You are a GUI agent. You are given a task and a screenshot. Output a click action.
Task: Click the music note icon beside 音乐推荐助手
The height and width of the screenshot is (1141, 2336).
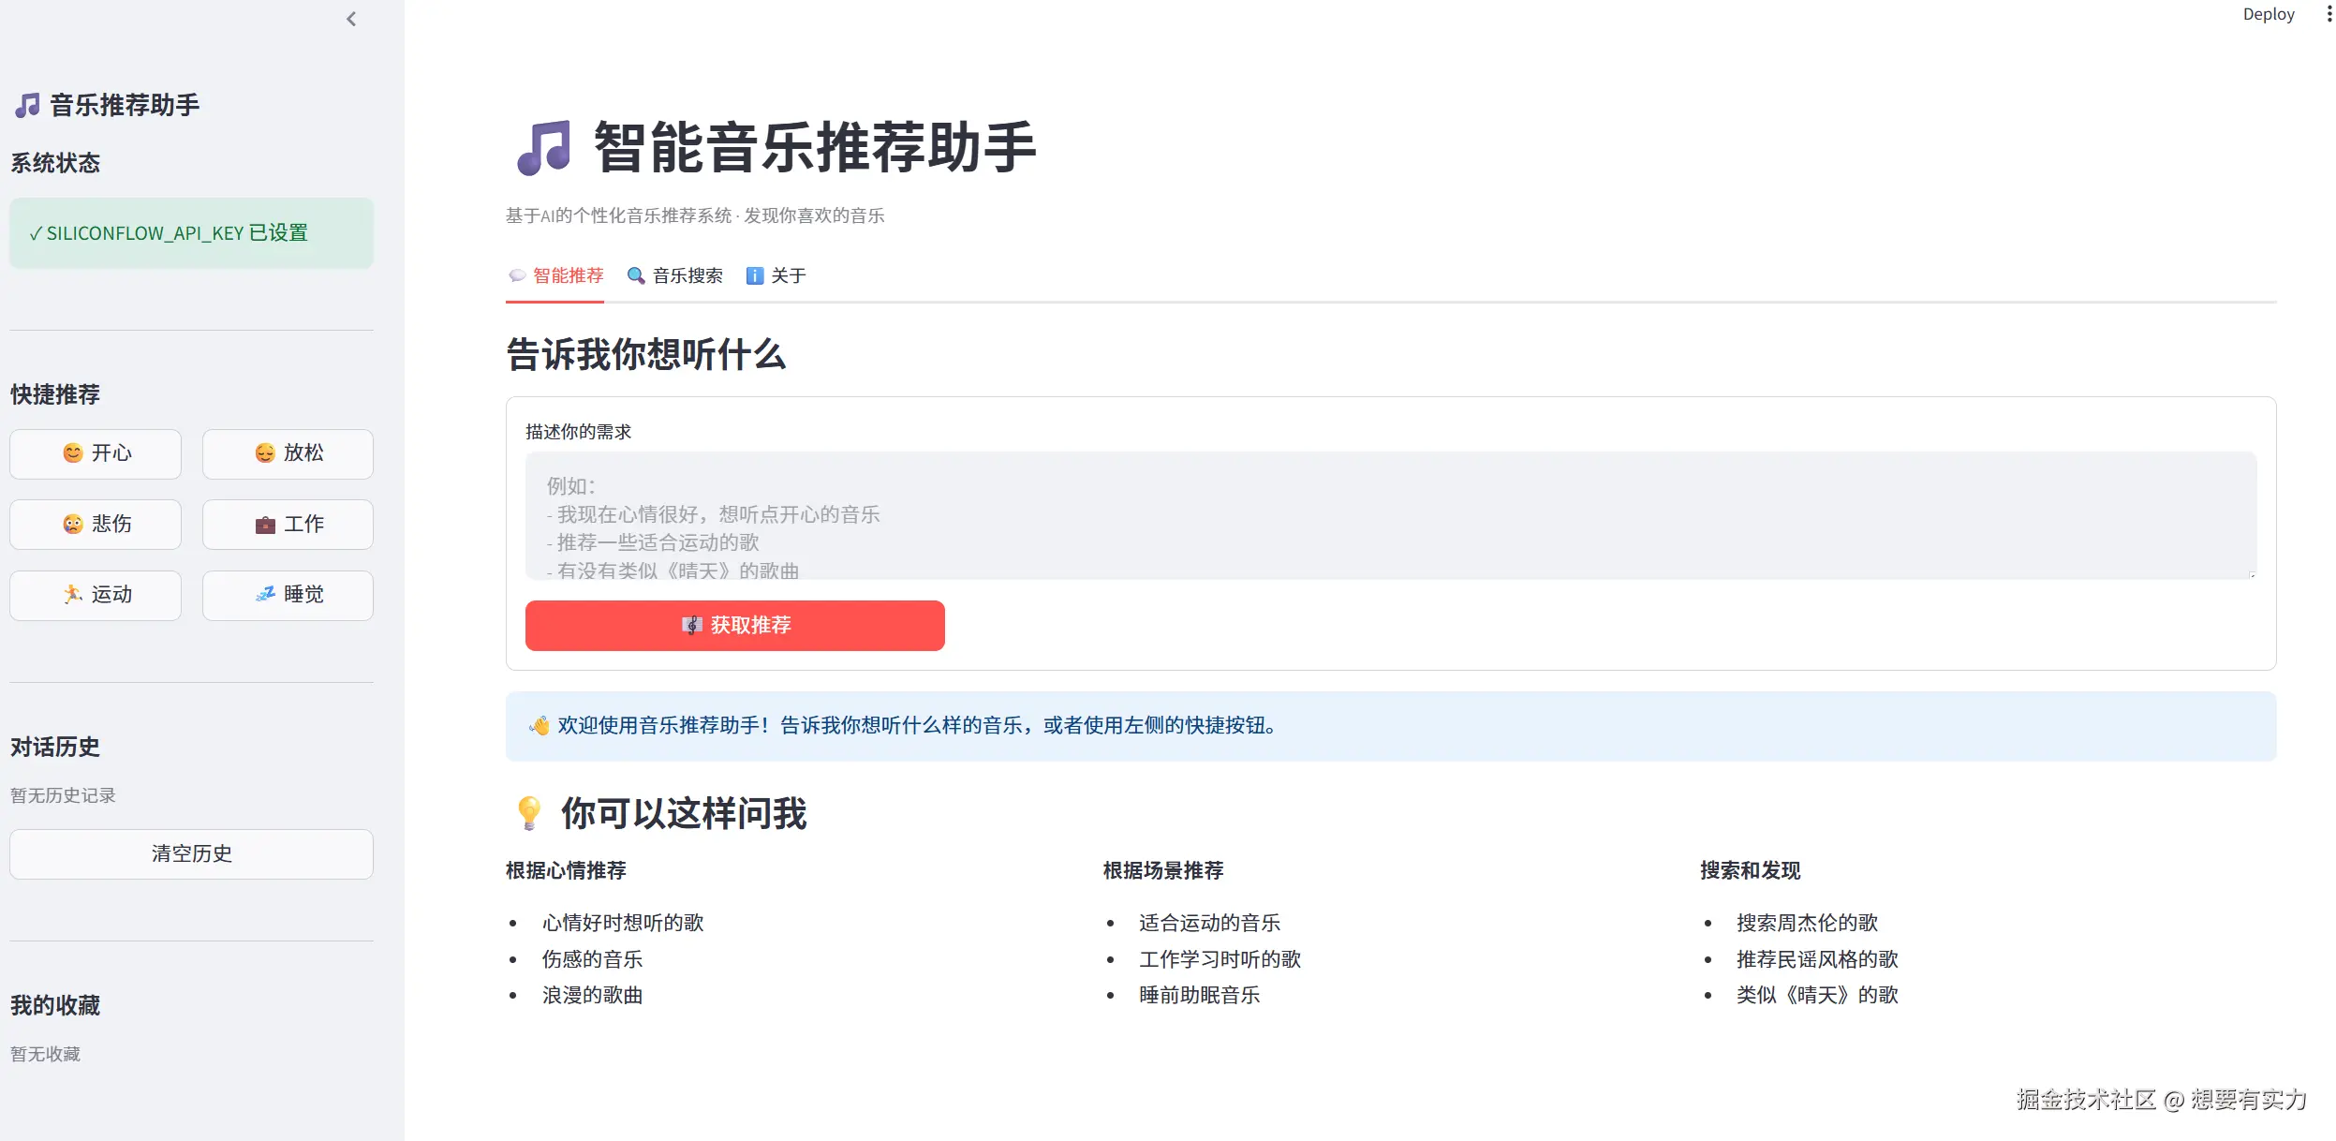pyautogui.click(x=25, y=104)
